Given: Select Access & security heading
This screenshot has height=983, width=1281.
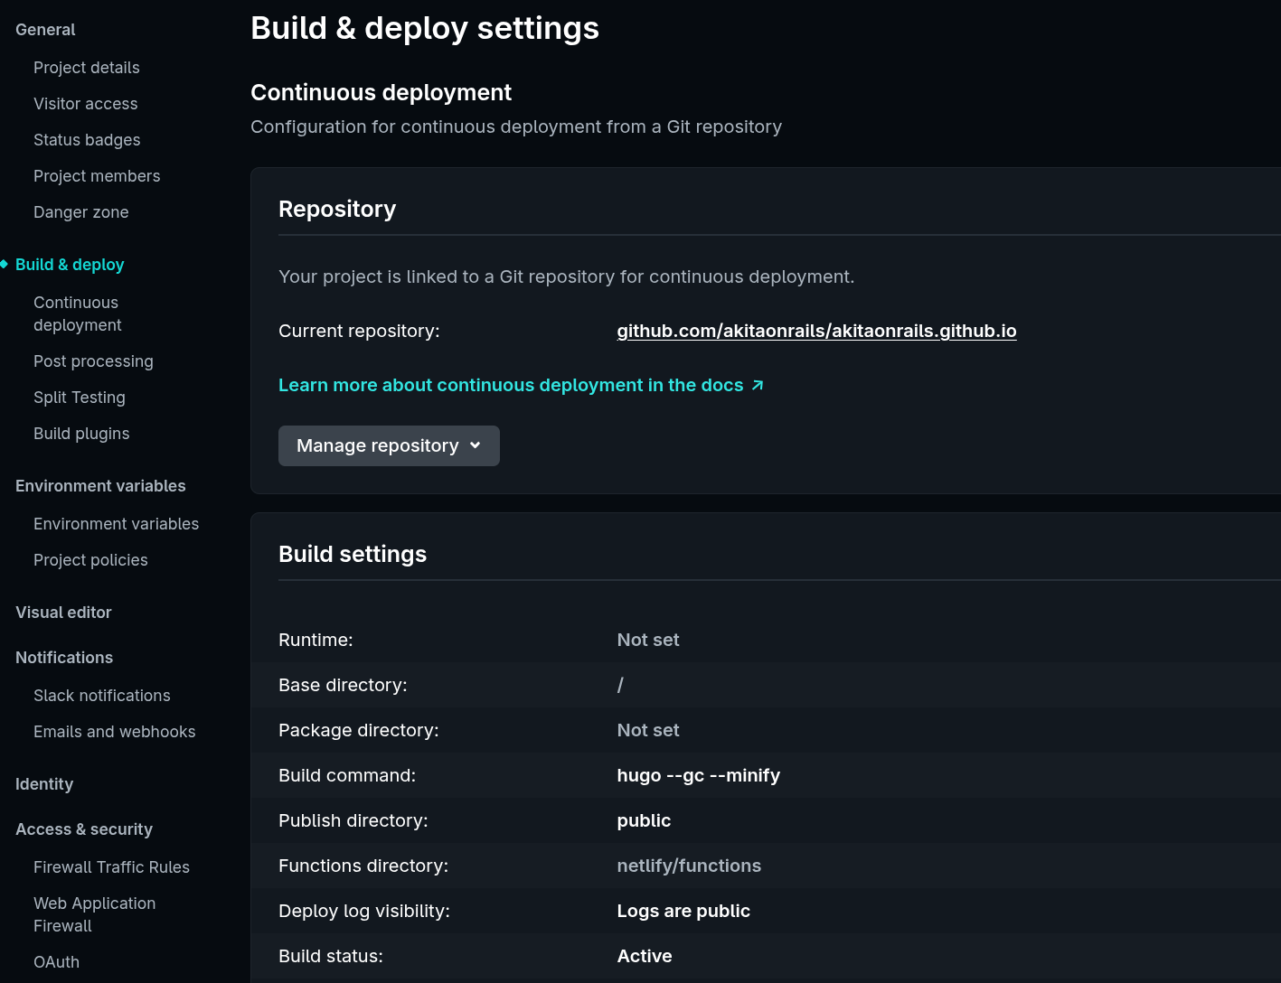Looking at the screenshot, I should click(84, 829).
